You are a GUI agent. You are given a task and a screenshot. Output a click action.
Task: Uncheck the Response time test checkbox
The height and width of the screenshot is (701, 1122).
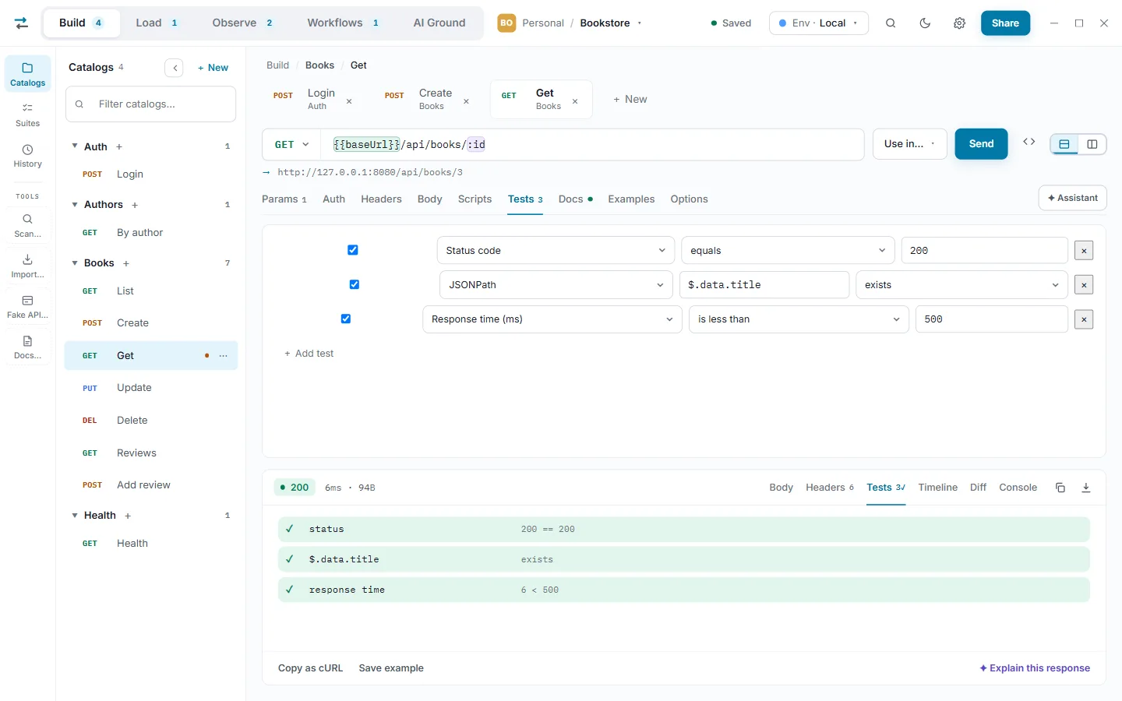click(x=346, y=319)
